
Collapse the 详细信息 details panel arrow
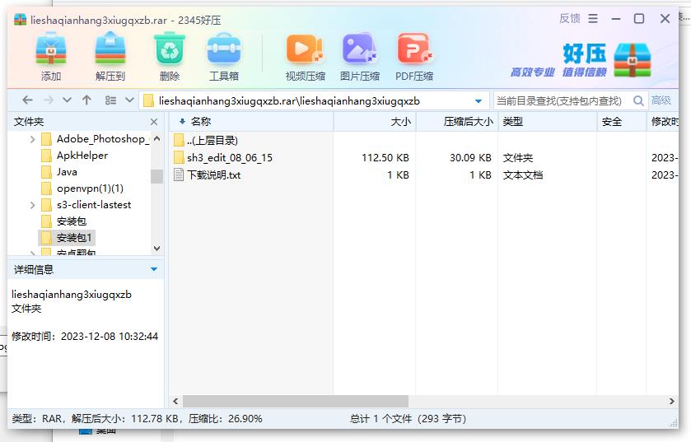154,269
